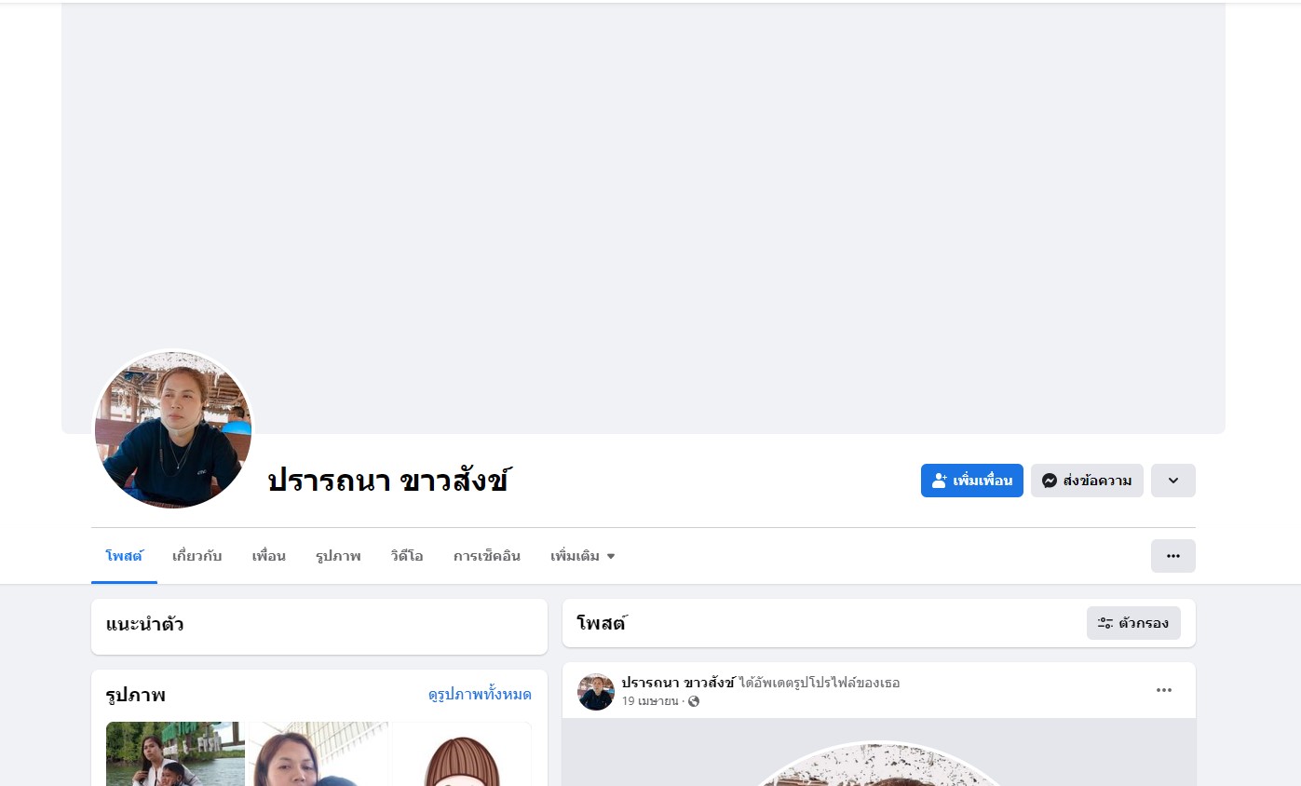
Task: Open the three-dots menu in tab bar
Action: 1173,556
